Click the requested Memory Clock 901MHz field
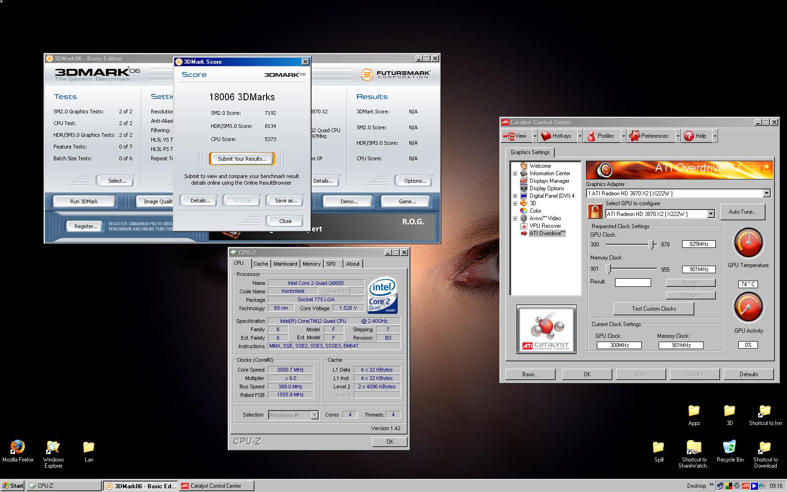Viewport: 787px width, 492px height. click(x=698, y=269)
